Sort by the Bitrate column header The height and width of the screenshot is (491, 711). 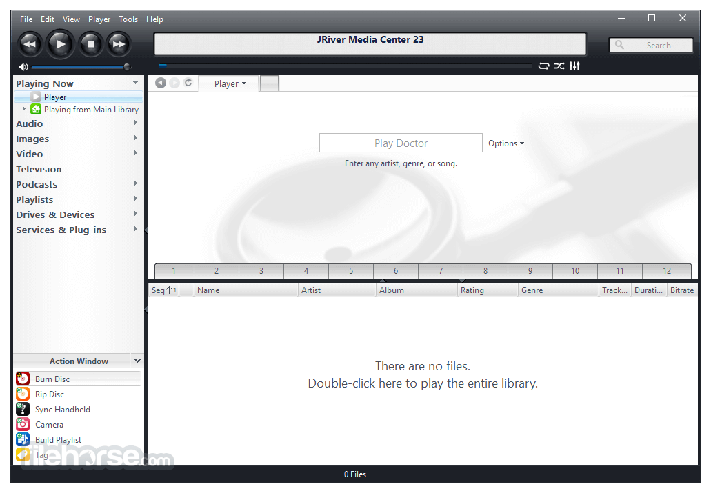tap(683, 290)
